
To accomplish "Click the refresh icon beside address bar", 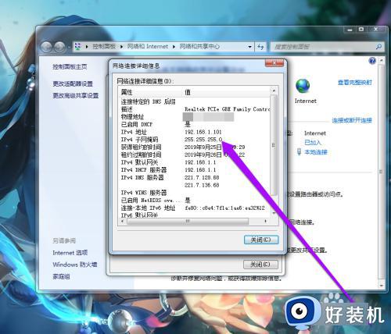I will pyautogui.click(x=260, y=47).
